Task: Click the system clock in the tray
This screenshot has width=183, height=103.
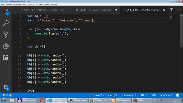Action: click(x=176, y=100)
